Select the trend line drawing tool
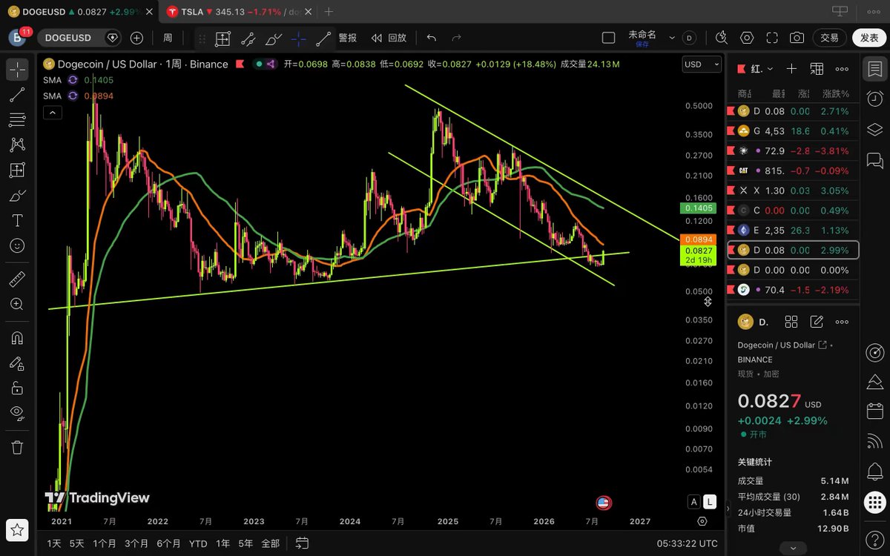Viewport: 890px width, 556px height. click(18, 94)
